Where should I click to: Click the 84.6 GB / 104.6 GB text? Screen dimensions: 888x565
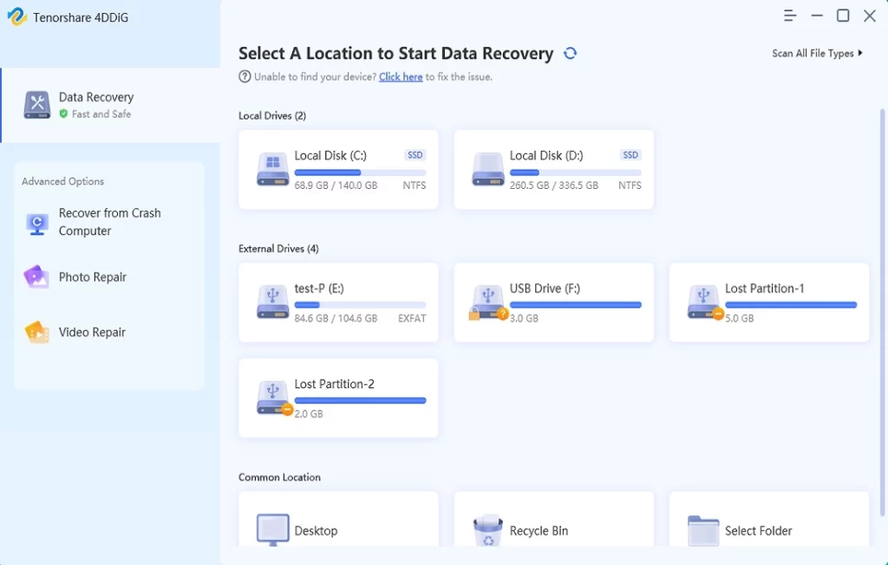point(336,319)
